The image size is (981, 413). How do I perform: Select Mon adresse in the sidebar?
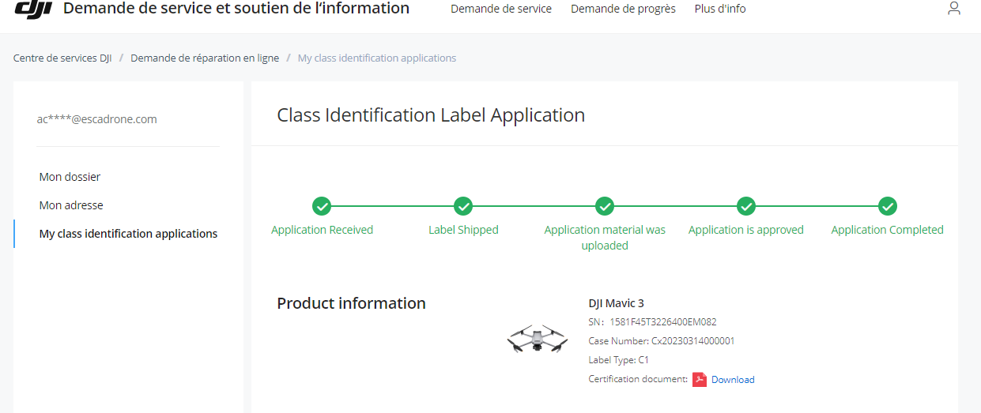[71, 205]
